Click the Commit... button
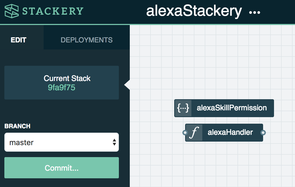Viewport: 295px width, 187px height. click(62, 168)
